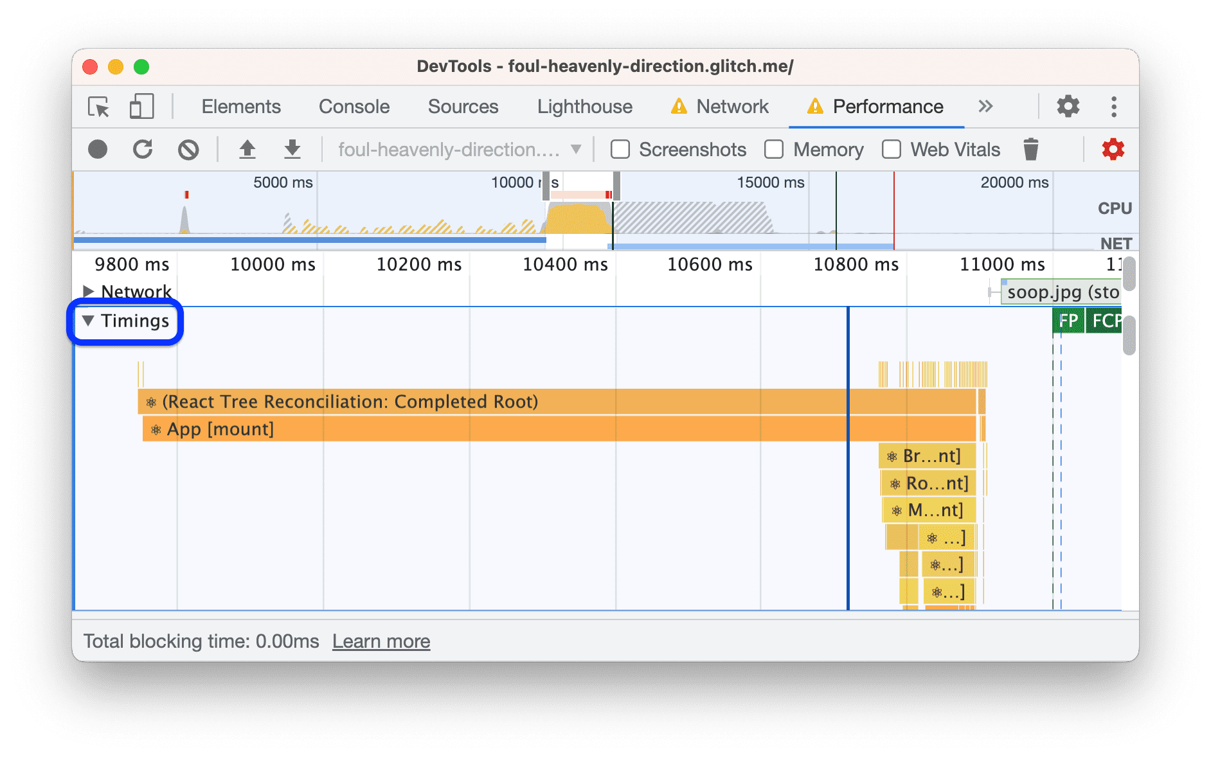Switch to the Sources tab
Image resolution: width=1211 pixels, height=757 pixels.
[463, 107]
